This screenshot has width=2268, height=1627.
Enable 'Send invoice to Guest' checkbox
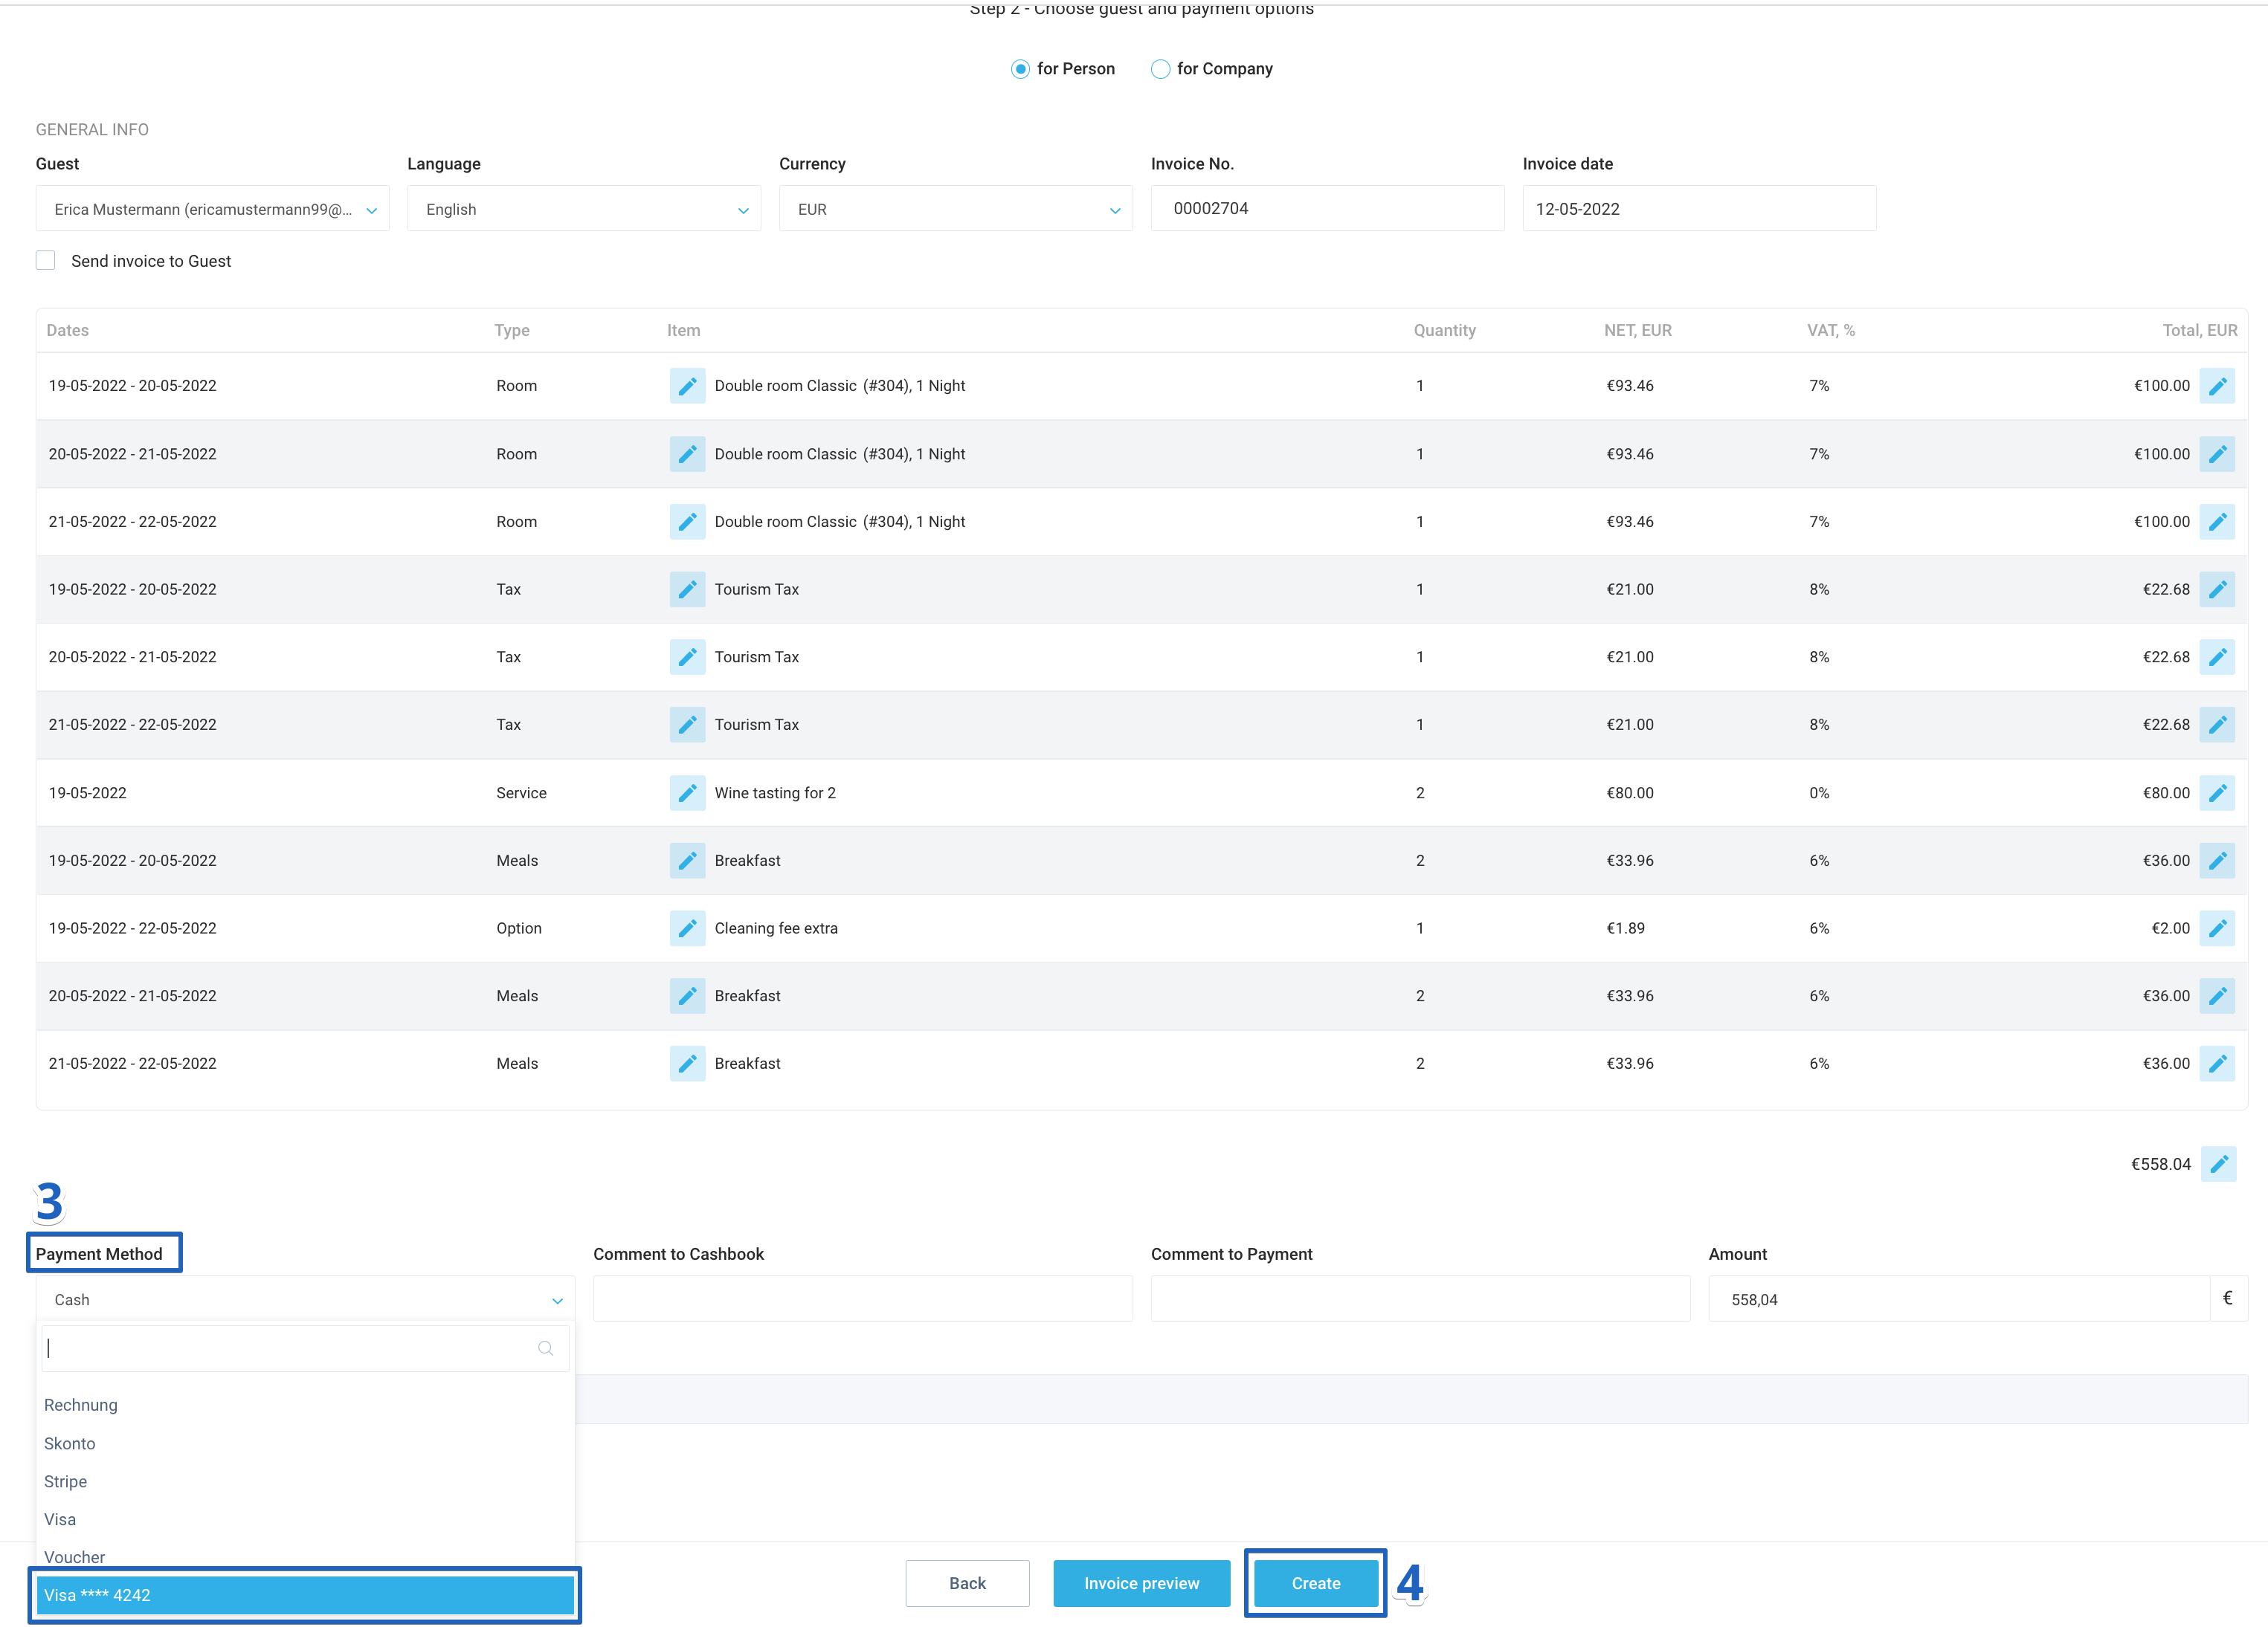point(45,261)
